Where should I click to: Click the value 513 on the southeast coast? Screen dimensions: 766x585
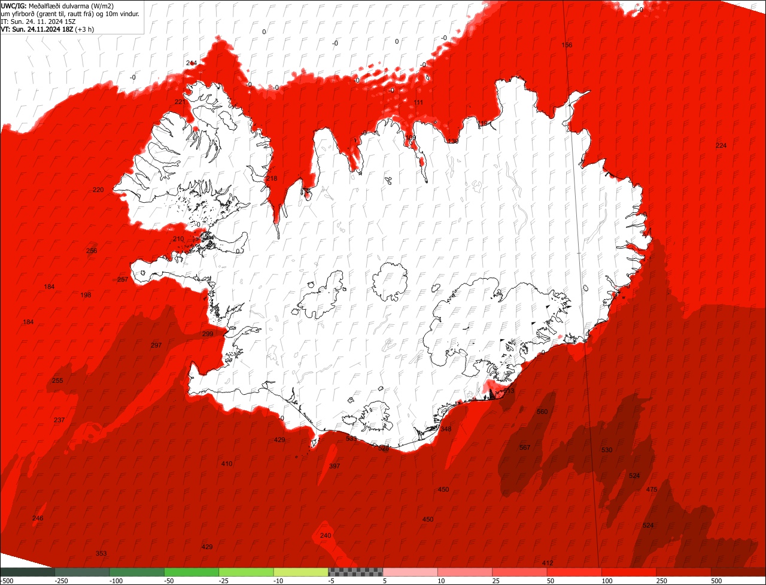(509, 391)
